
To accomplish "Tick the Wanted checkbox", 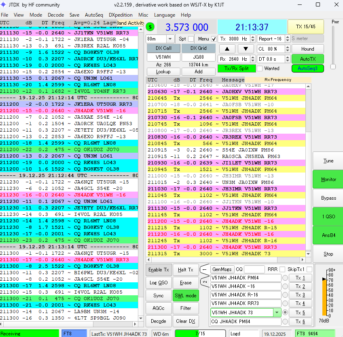I will [260, 68].
